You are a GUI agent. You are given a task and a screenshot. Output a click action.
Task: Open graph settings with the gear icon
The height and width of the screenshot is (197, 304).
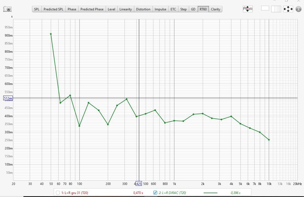pos(298,9)
